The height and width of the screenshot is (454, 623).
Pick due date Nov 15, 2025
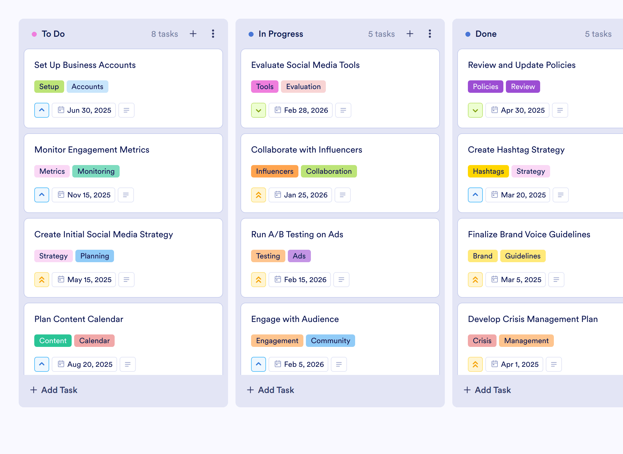point(83,195)
